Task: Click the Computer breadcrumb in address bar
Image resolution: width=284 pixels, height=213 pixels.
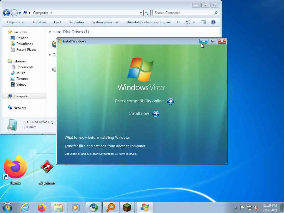Action: tap(40, 13)
